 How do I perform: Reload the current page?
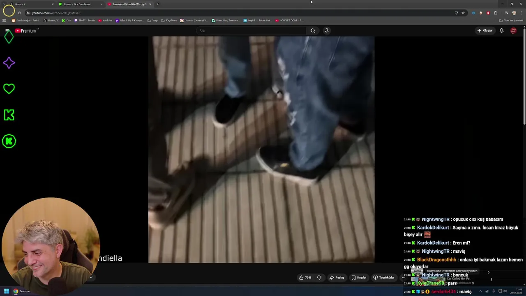[x=19, y=13]
